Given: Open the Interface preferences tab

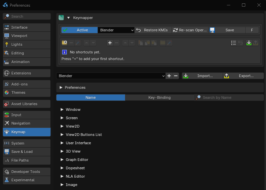Looking at the screenshot, I should coord(27,27).
